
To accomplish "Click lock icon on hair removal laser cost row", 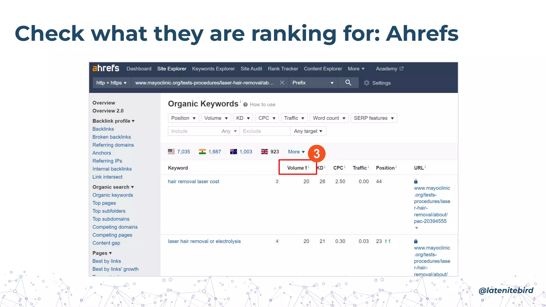I will pyautogui.click(x=416, y=181).
